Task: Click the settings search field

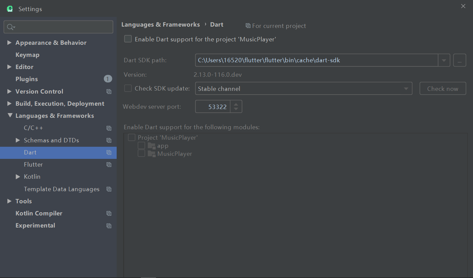Action: tap(58, 27)
